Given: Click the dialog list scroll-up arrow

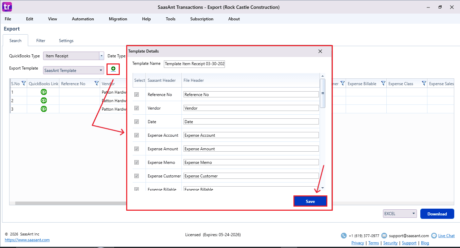Looking at the screenshot, I should pyautogui.click(x=322, y=76).
